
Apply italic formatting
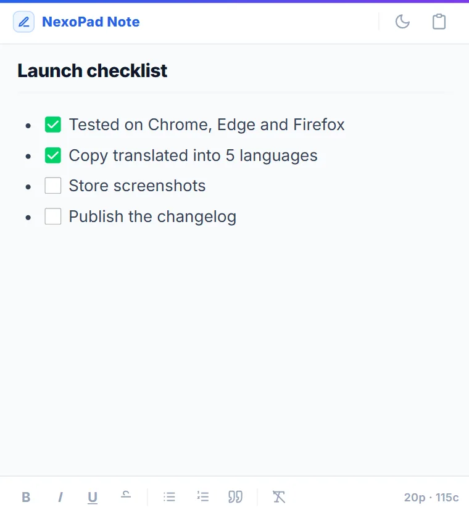[60, 497]
